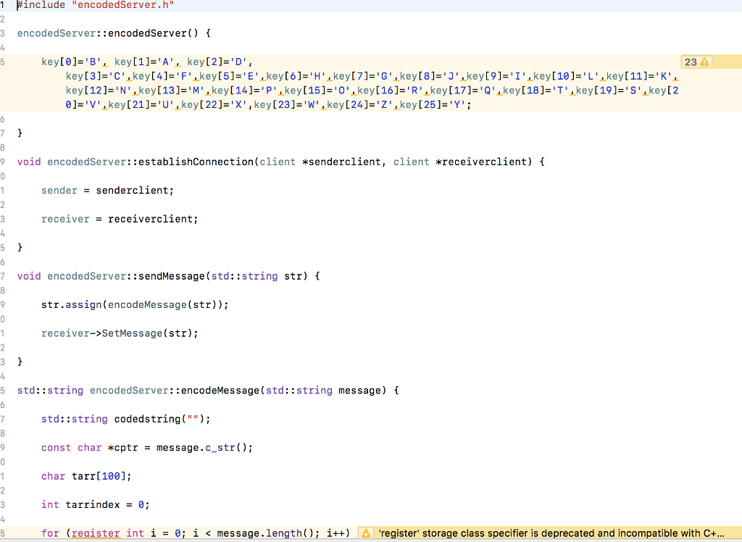Click the underlined 'register' keyword
The width and height of the screenshot is (742, 542).
[96, 533]
